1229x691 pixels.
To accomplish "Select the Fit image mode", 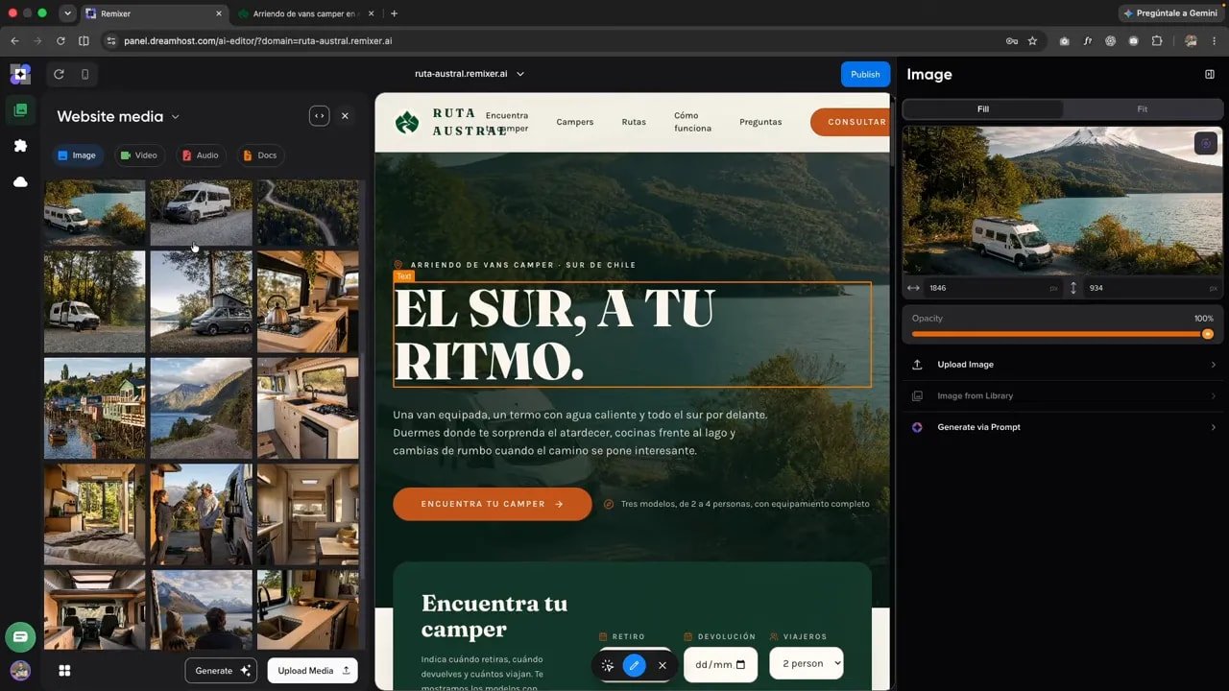I will click(x=1142, y=109).
